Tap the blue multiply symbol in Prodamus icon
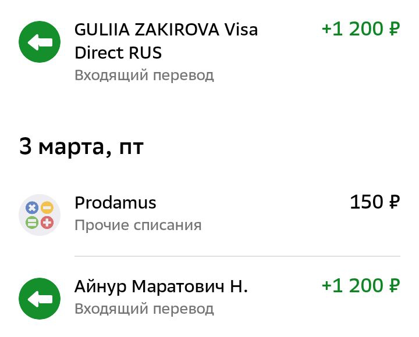419x337 pixels. point(32,207)
